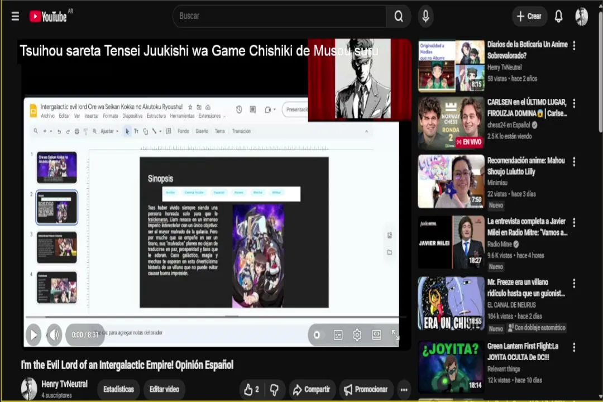Screen dimensions: 603x402
Task: Open the Norway Chess EN VIVO thumbnail
Action: [451, 123]
